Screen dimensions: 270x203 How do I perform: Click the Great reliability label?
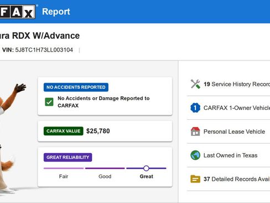pos(147,176)
